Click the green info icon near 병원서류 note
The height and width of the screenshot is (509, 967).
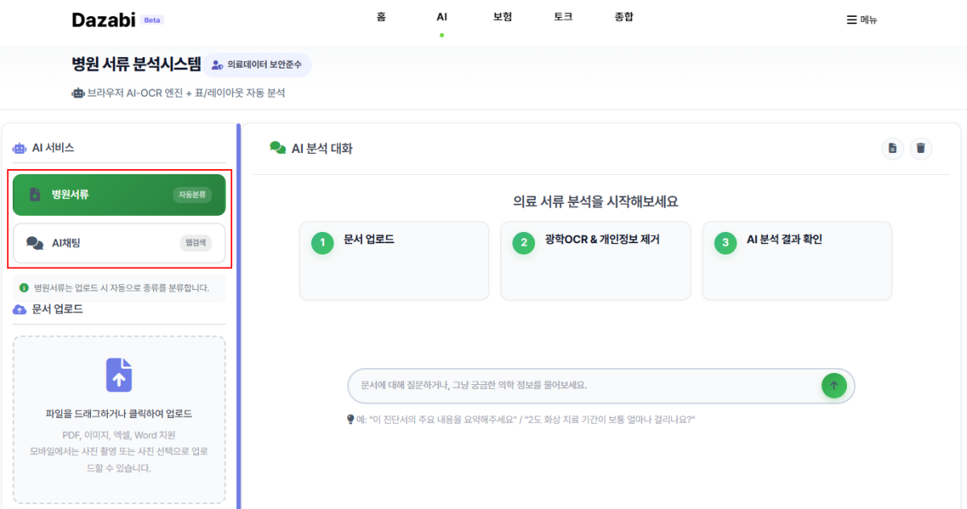tap(24, 288)
